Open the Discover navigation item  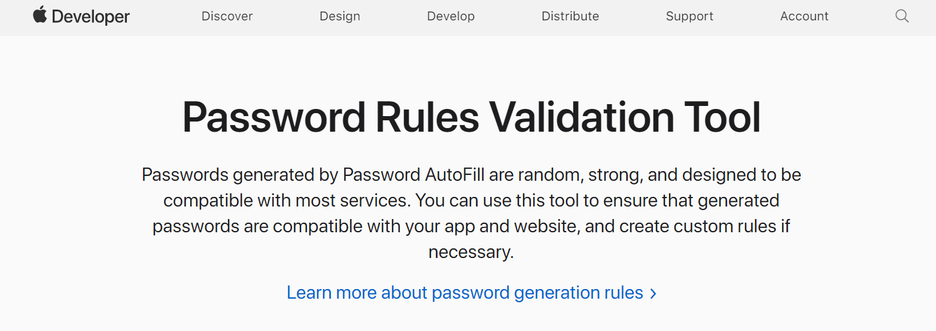pyautogui.click(x=227, y=16)
